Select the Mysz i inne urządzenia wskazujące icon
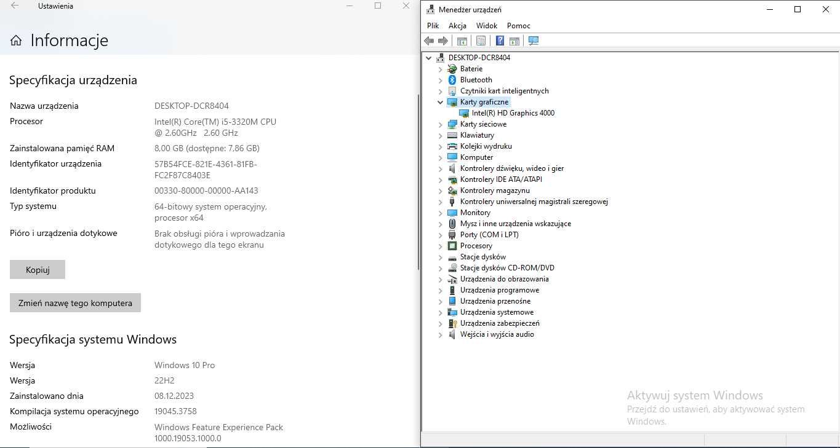 pyautogui.click(x=452, y=224)
